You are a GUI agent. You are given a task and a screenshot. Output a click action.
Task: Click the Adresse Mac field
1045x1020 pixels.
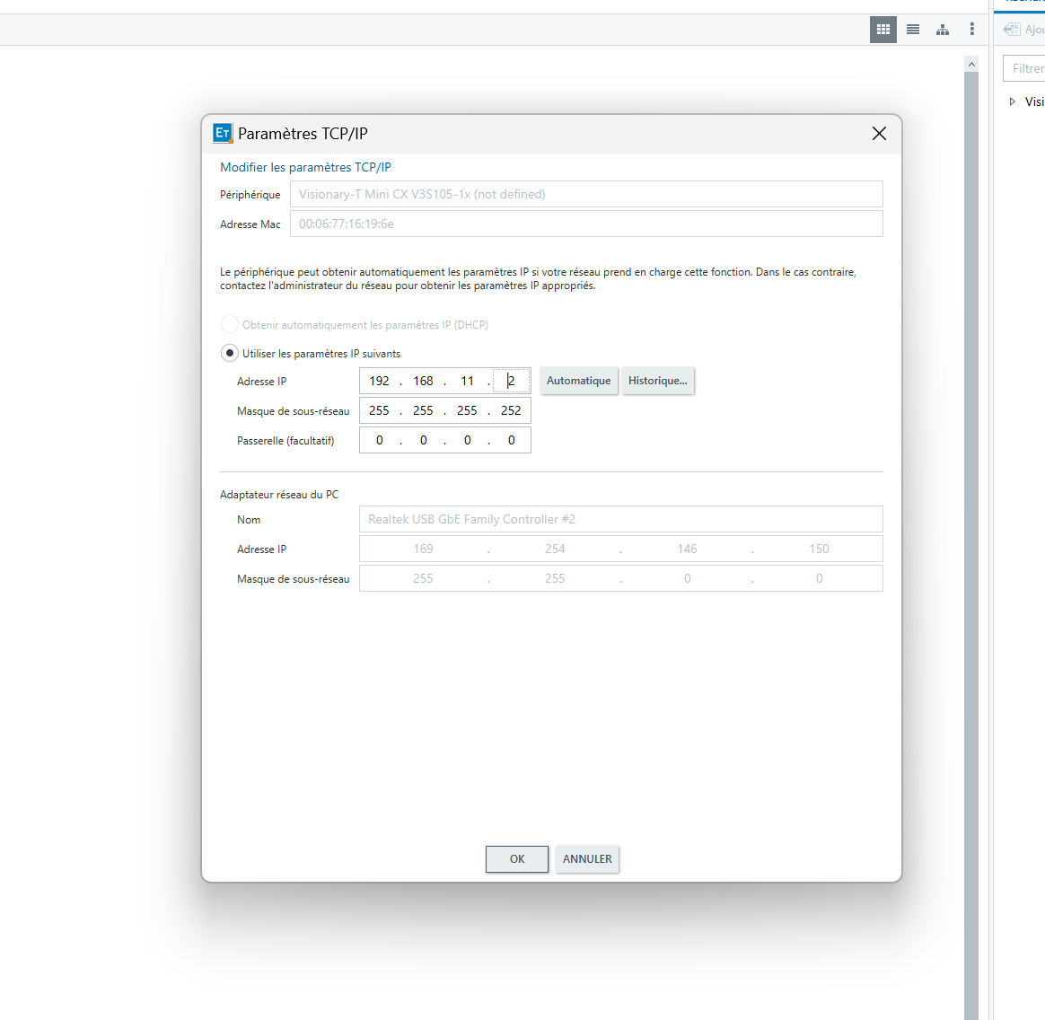tap(586, 224)
